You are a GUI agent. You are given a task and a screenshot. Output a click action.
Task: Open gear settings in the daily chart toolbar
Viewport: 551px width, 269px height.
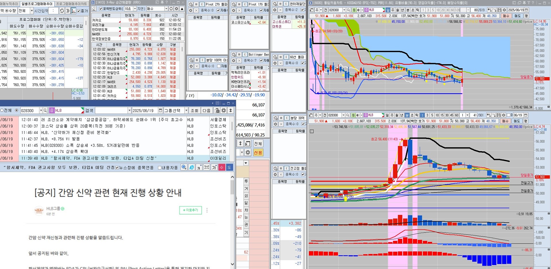(x=504, y=10)
